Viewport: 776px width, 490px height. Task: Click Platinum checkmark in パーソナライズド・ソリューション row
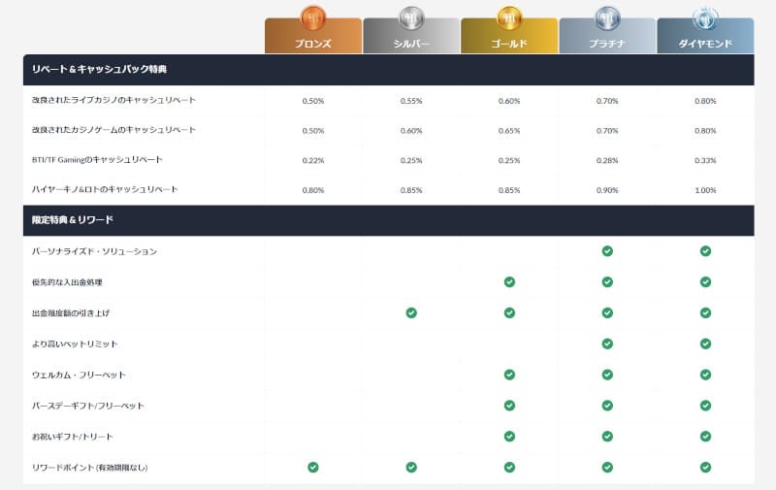point(607,251)
